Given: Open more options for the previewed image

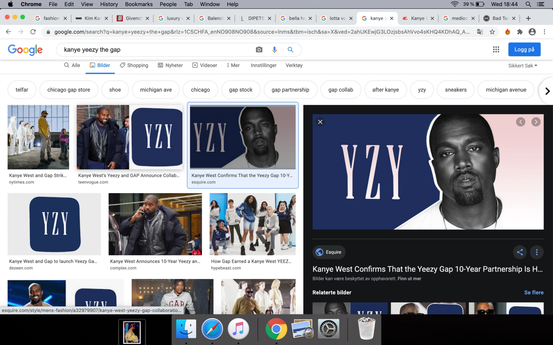Looking at the screenshot, I should click(537, 252).
